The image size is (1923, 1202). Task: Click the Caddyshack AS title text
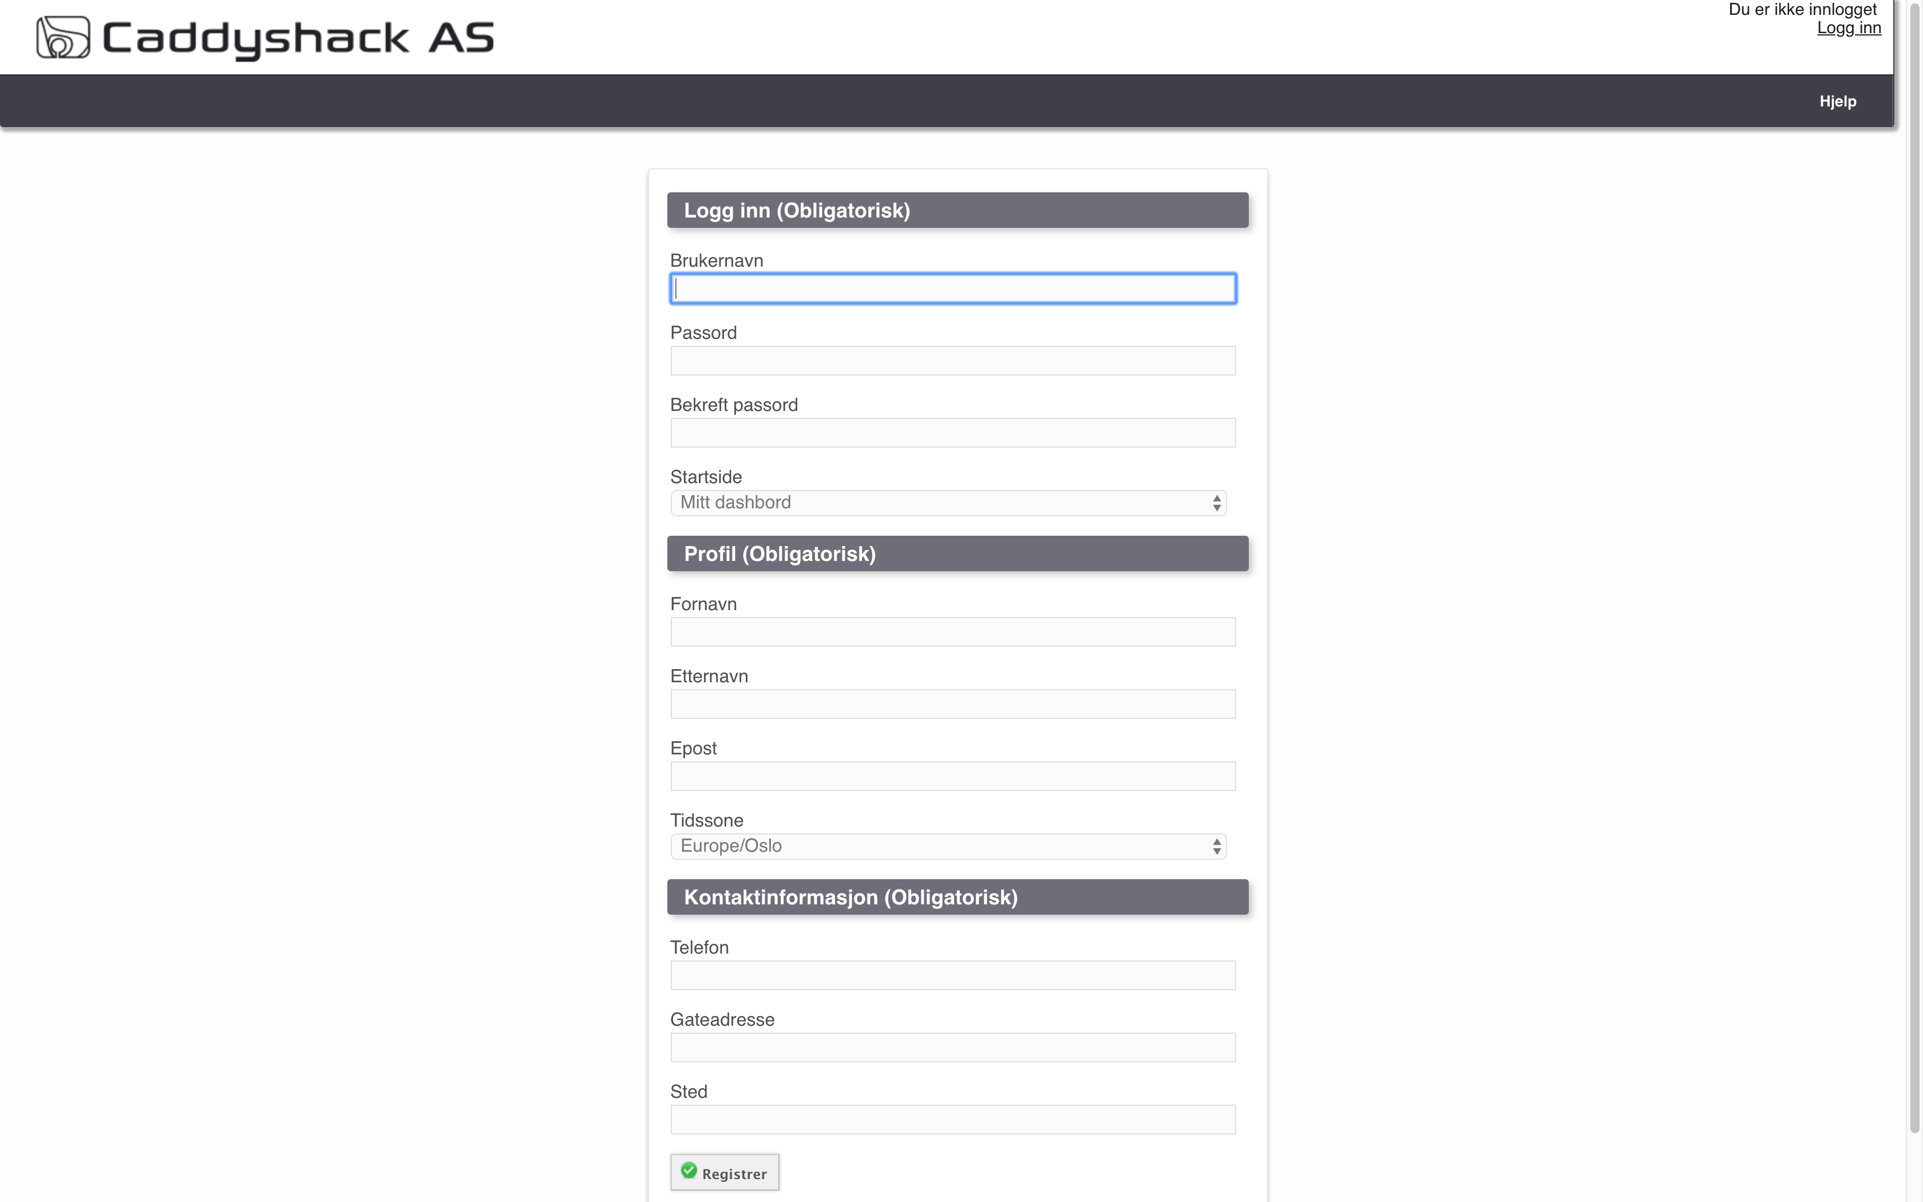(298, 38)
